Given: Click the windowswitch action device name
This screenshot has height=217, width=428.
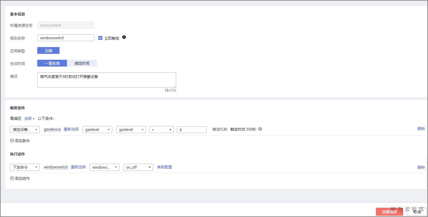Looking at the screenshot, I should tap(56, 167).
